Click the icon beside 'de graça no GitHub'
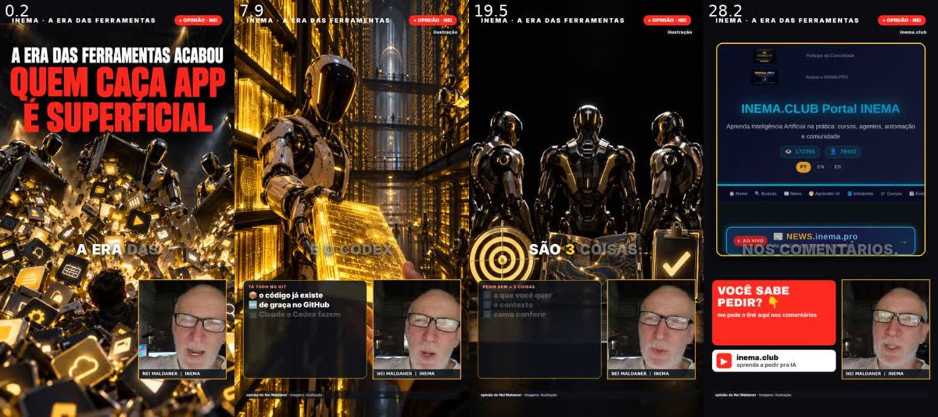This screenshot has height=417, width=938. [252, 305]
